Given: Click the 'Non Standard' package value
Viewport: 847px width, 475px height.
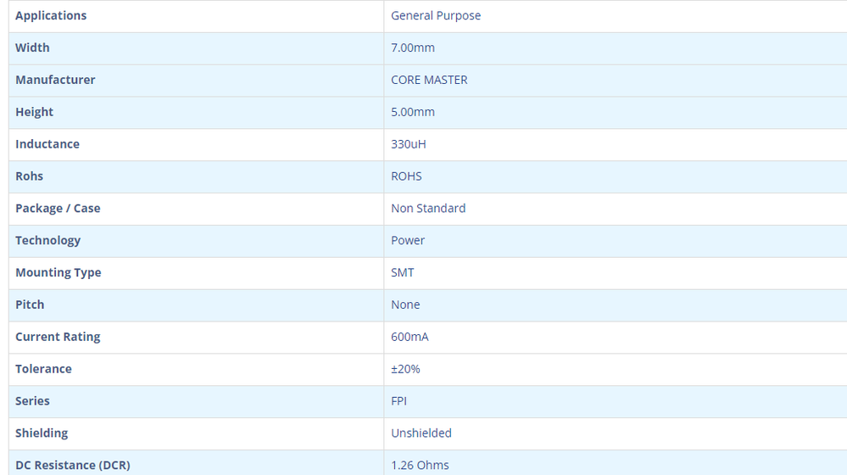Looking at the screenshot, I should [x=428, y=209].
